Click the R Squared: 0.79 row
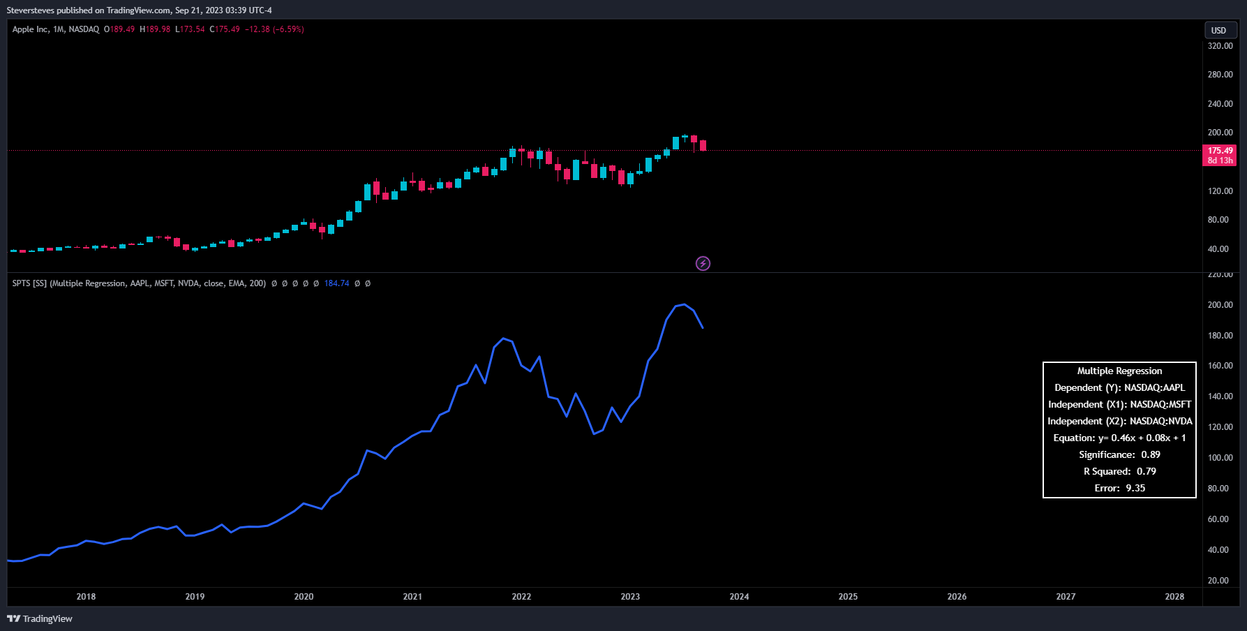 (x=1119, y=471)
